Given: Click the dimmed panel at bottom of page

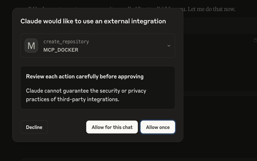Looking at the screenshot, I should (x=137, y=159).
